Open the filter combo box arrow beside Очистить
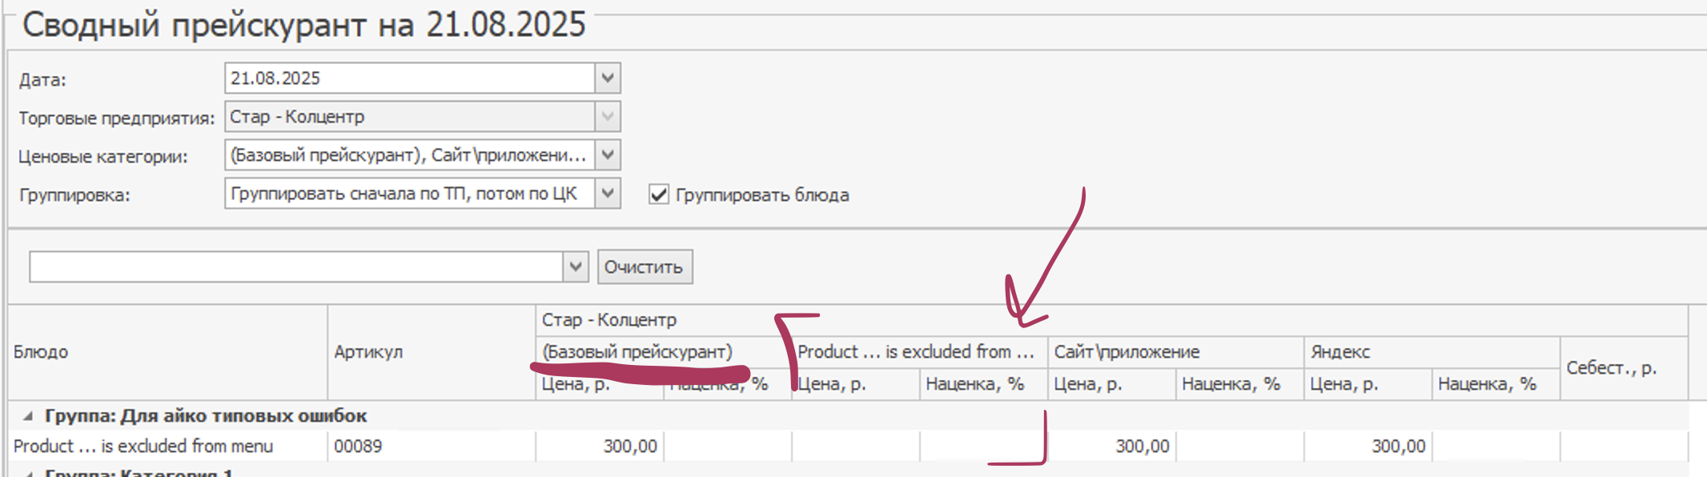 (x=575, y=267)
